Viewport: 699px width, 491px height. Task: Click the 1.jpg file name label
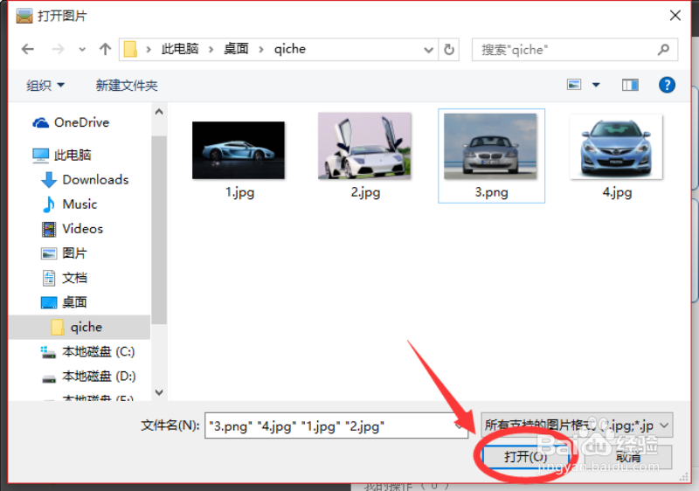tap(239, 192)
